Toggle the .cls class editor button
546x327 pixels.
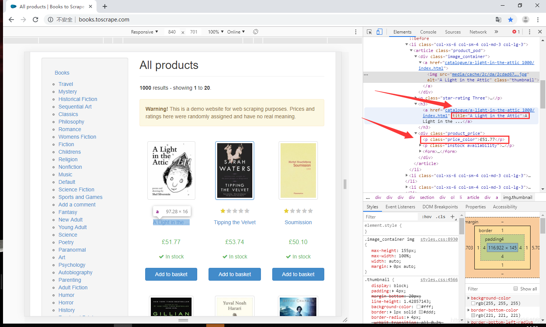click(440, 217)
